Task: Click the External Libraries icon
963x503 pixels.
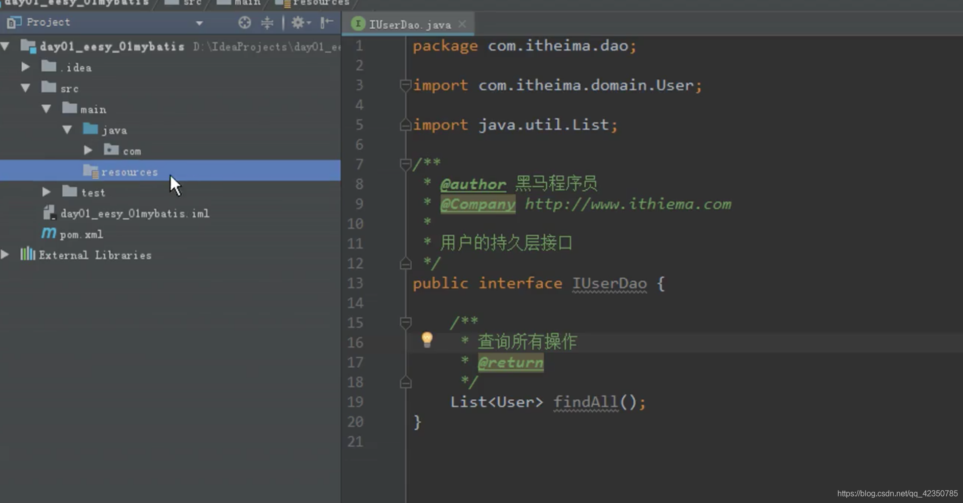Action: (x=28, y=254)
